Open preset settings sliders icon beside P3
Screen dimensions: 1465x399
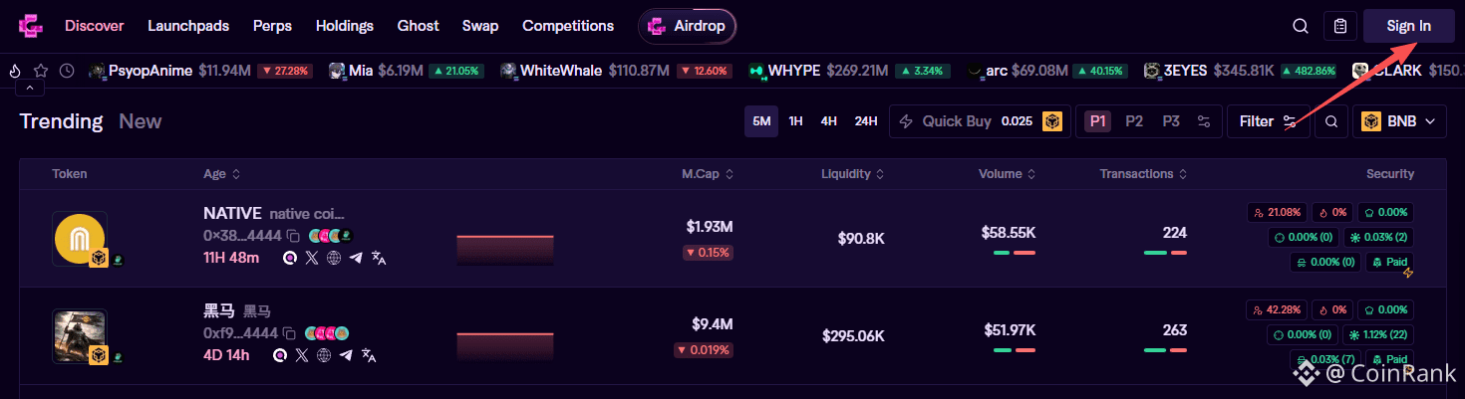coord(1204,121)
